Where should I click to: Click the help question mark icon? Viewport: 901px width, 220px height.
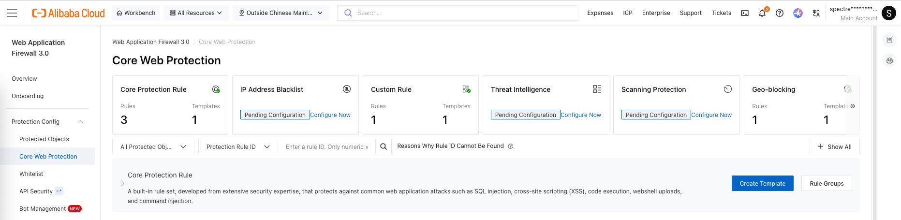click(x=780, y=13)
